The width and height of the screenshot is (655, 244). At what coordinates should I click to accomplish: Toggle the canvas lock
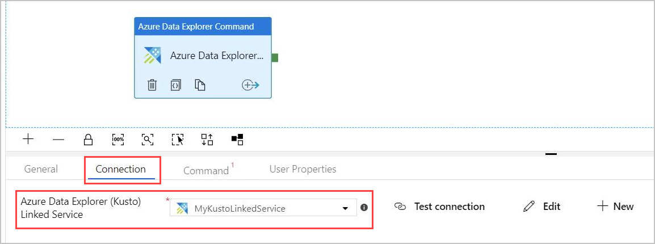coord(88,139)
